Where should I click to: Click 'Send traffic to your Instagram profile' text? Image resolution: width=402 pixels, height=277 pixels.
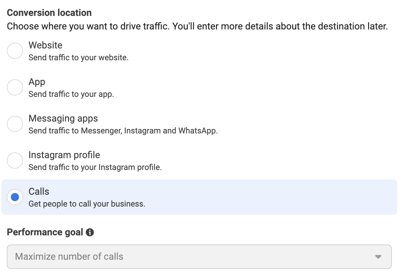tap(95, 167)
